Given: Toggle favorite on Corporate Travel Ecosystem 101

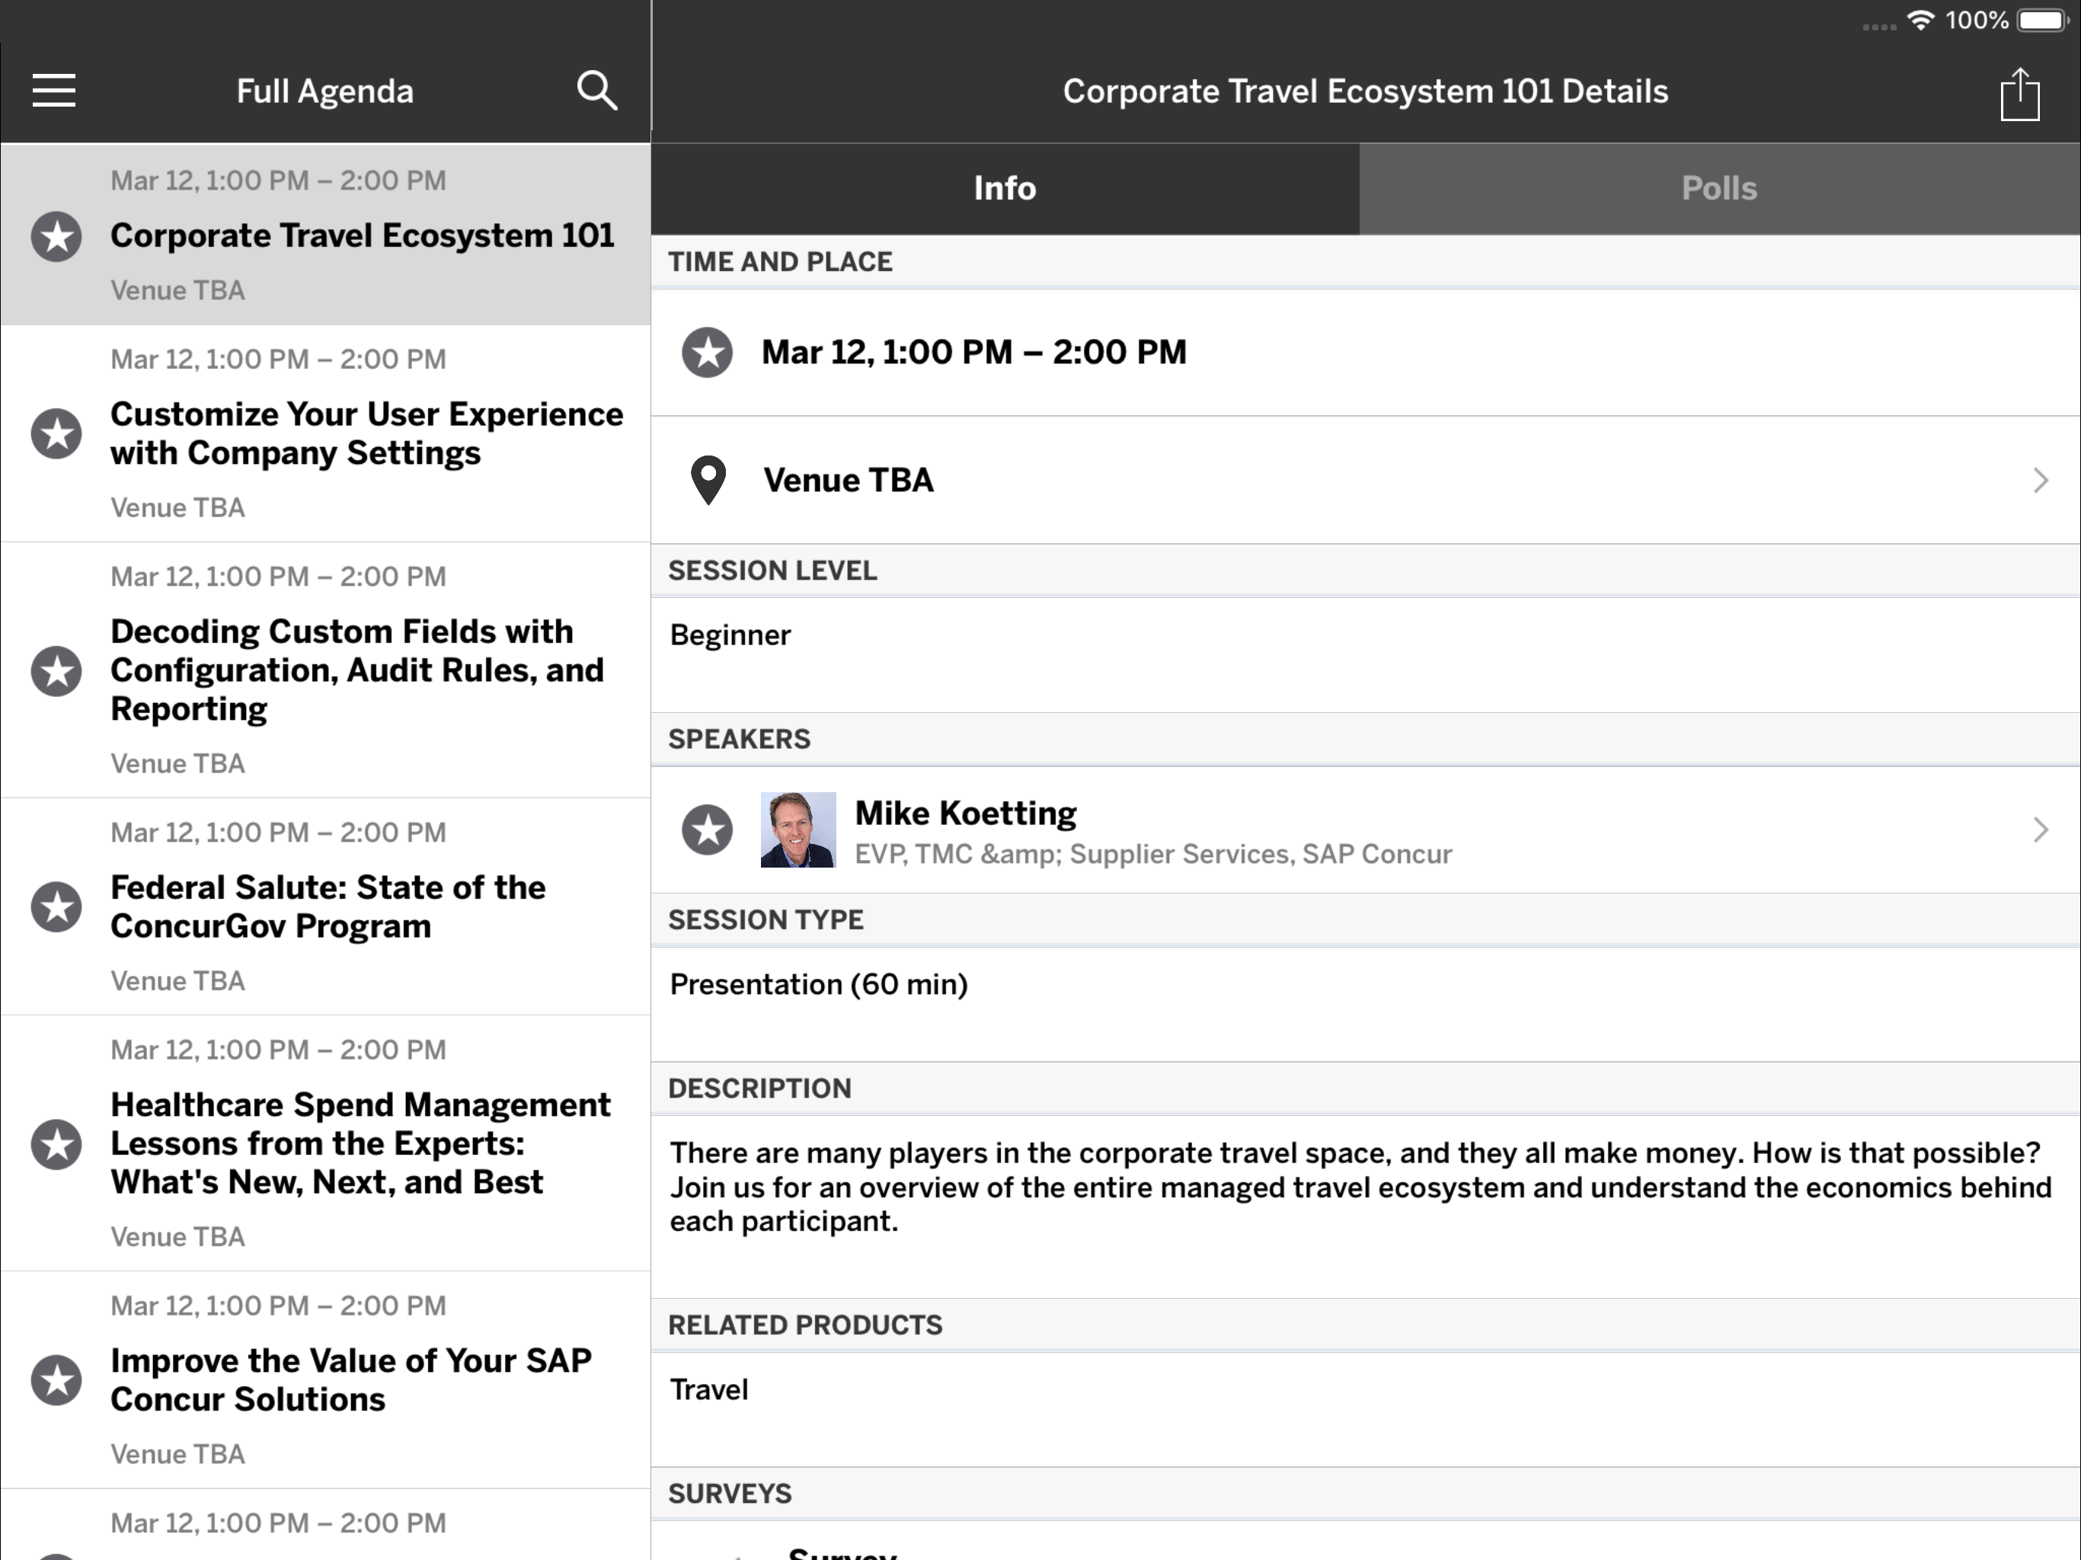Looking at the screenshot, I should [x=56, y=236].
